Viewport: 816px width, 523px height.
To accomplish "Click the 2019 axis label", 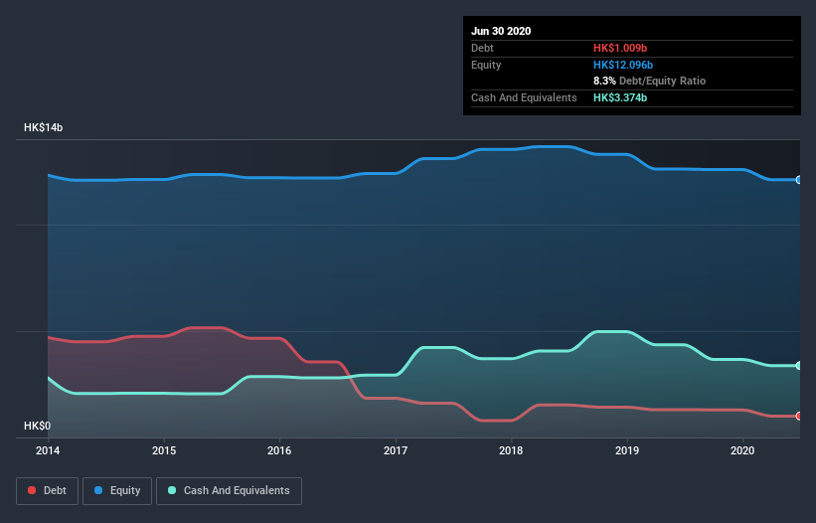I will pos(627,450).
